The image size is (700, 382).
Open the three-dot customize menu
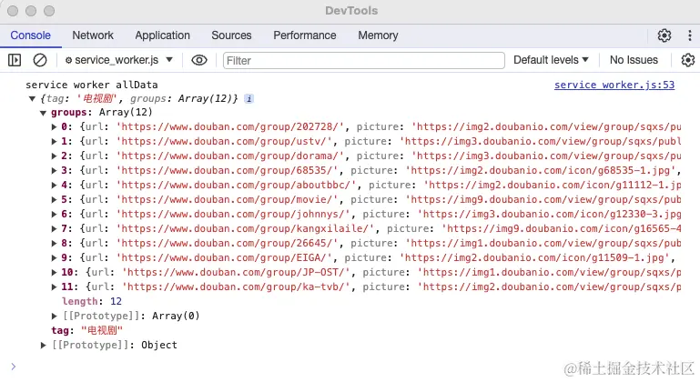click(690, 35)
